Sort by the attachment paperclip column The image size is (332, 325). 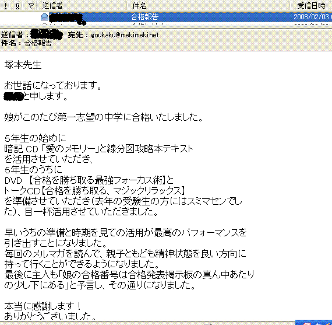[17, 6]
